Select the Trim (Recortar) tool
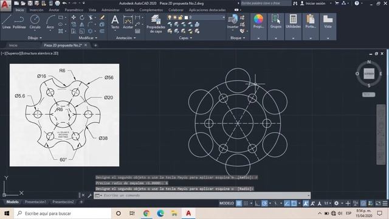The height and width of the screenshot is (219, 389). [x=91, y=18]
